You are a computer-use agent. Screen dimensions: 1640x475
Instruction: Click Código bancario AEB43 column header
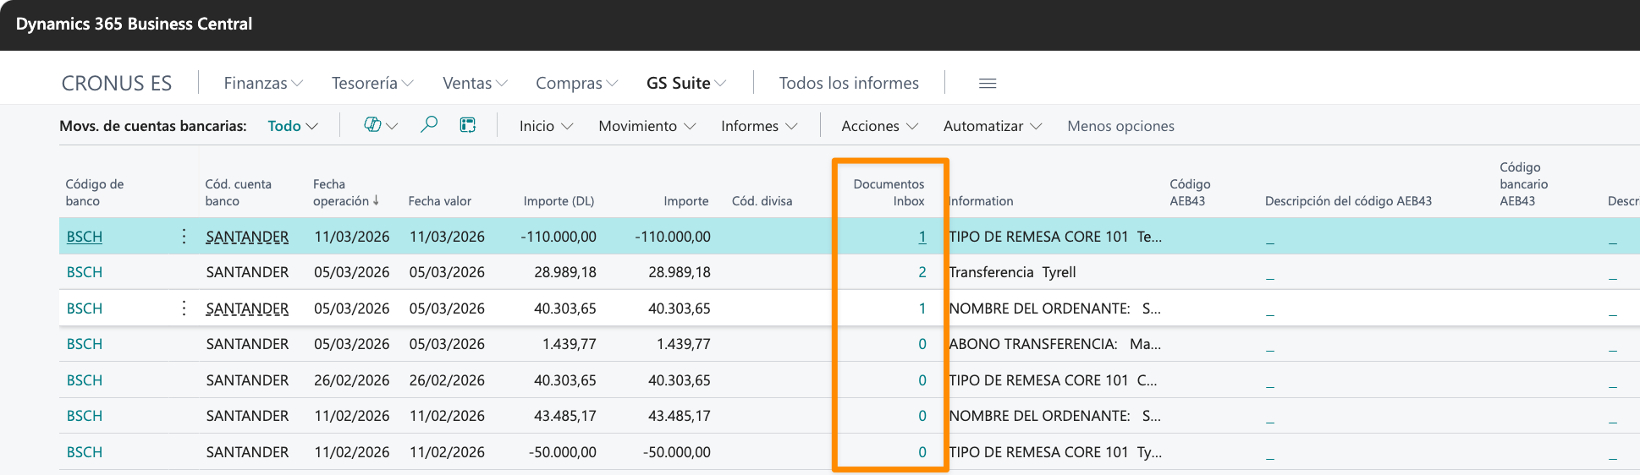pos(1523,184)
